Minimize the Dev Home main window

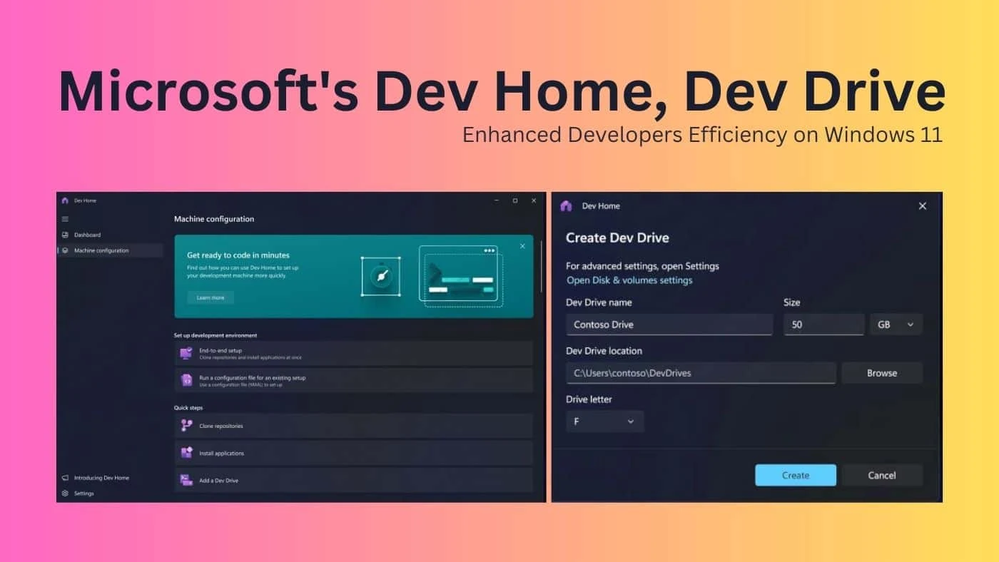[497, 201]
